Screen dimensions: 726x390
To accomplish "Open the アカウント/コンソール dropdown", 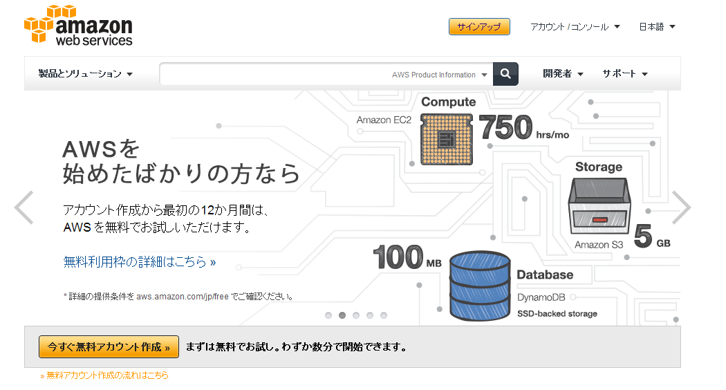I will pos(575,27).
